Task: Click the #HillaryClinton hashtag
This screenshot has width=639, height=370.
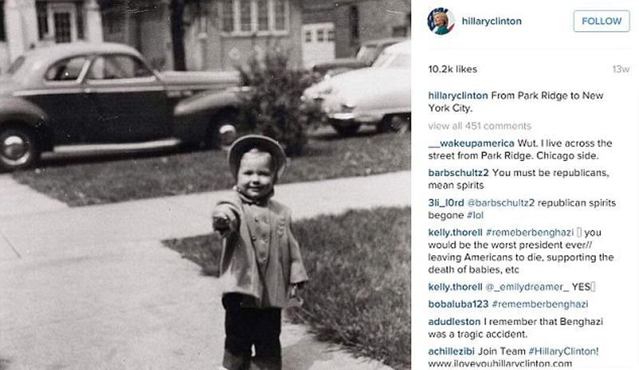Action: coord(563,352)
